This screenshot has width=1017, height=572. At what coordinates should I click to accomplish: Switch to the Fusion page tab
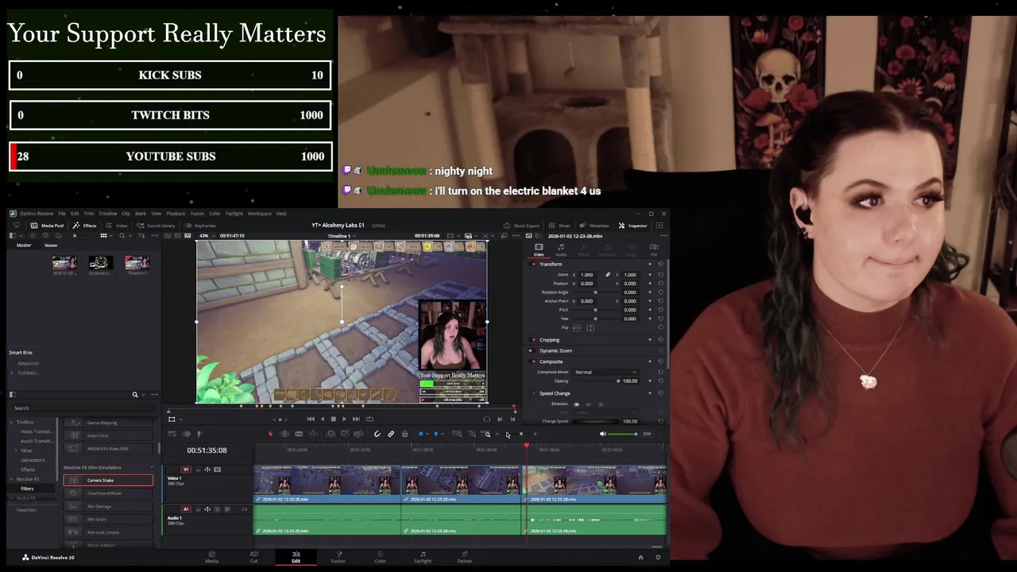pos(338,557)
